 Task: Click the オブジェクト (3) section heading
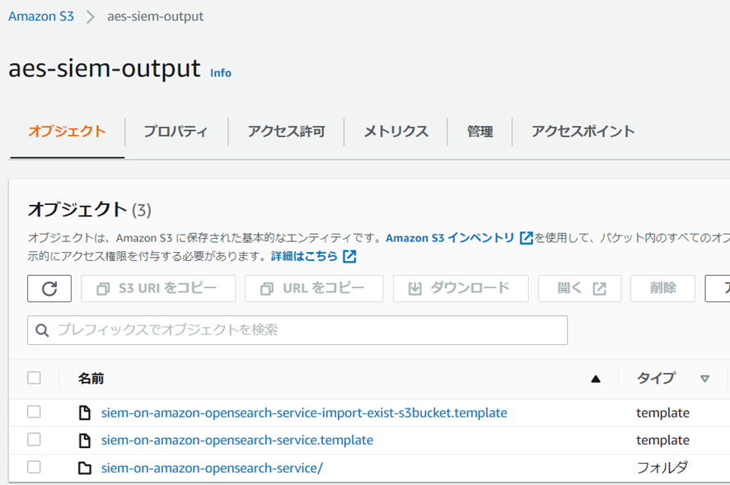pos(89,209)
